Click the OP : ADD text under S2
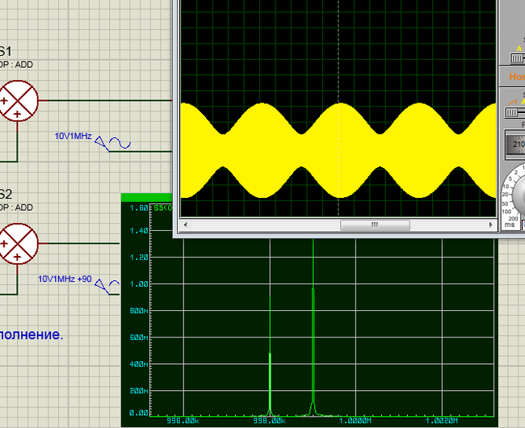 tap(16, 208)
